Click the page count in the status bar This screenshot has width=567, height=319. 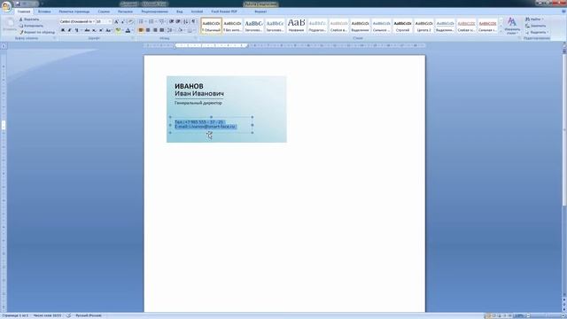coord(14,315)
